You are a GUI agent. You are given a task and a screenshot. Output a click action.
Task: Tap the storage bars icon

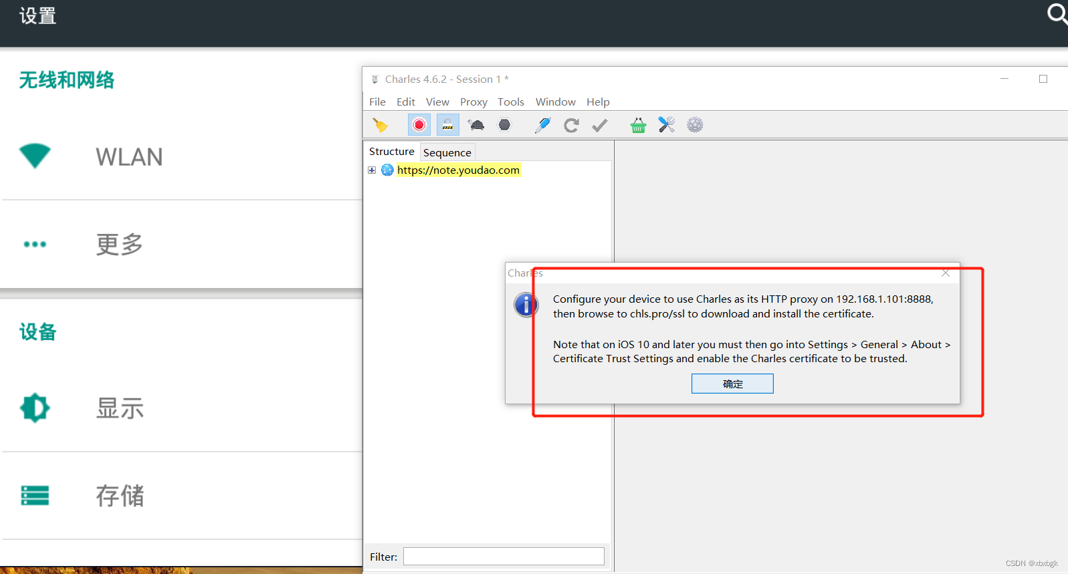[35, 495]
